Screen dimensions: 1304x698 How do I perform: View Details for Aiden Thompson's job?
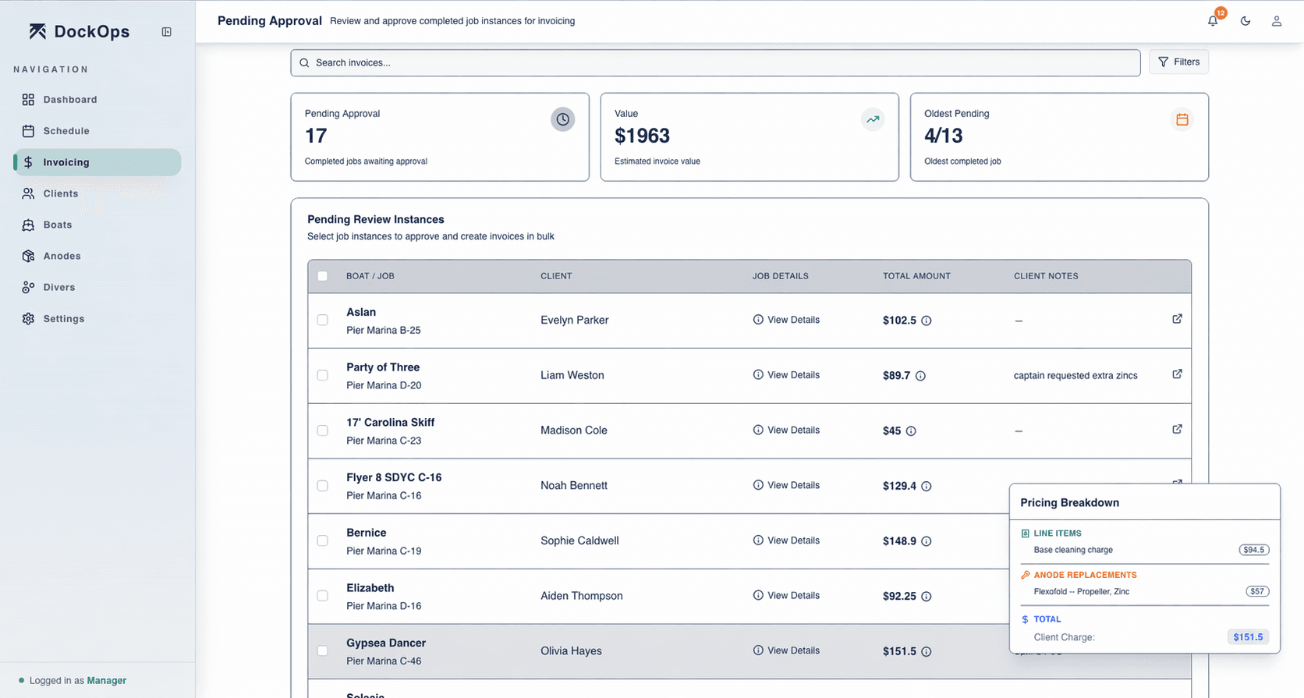(x=786, y=595)
